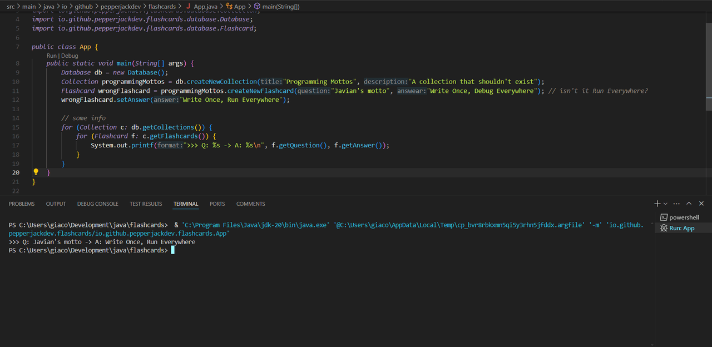Screen dimensions: 712x347
Task: Expand the pepperjackdev breadcrumb folder
Action: click(x=120, y=7)
